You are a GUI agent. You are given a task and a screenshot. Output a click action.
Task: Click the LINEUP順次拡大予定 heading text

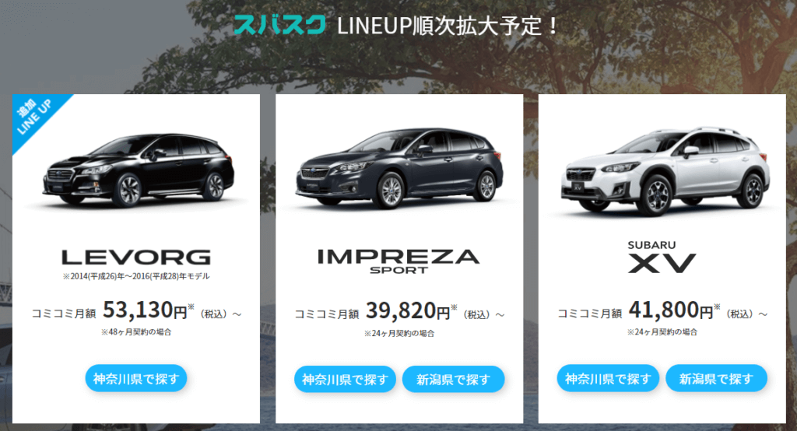pyautogui.click(x=448, y=26)
